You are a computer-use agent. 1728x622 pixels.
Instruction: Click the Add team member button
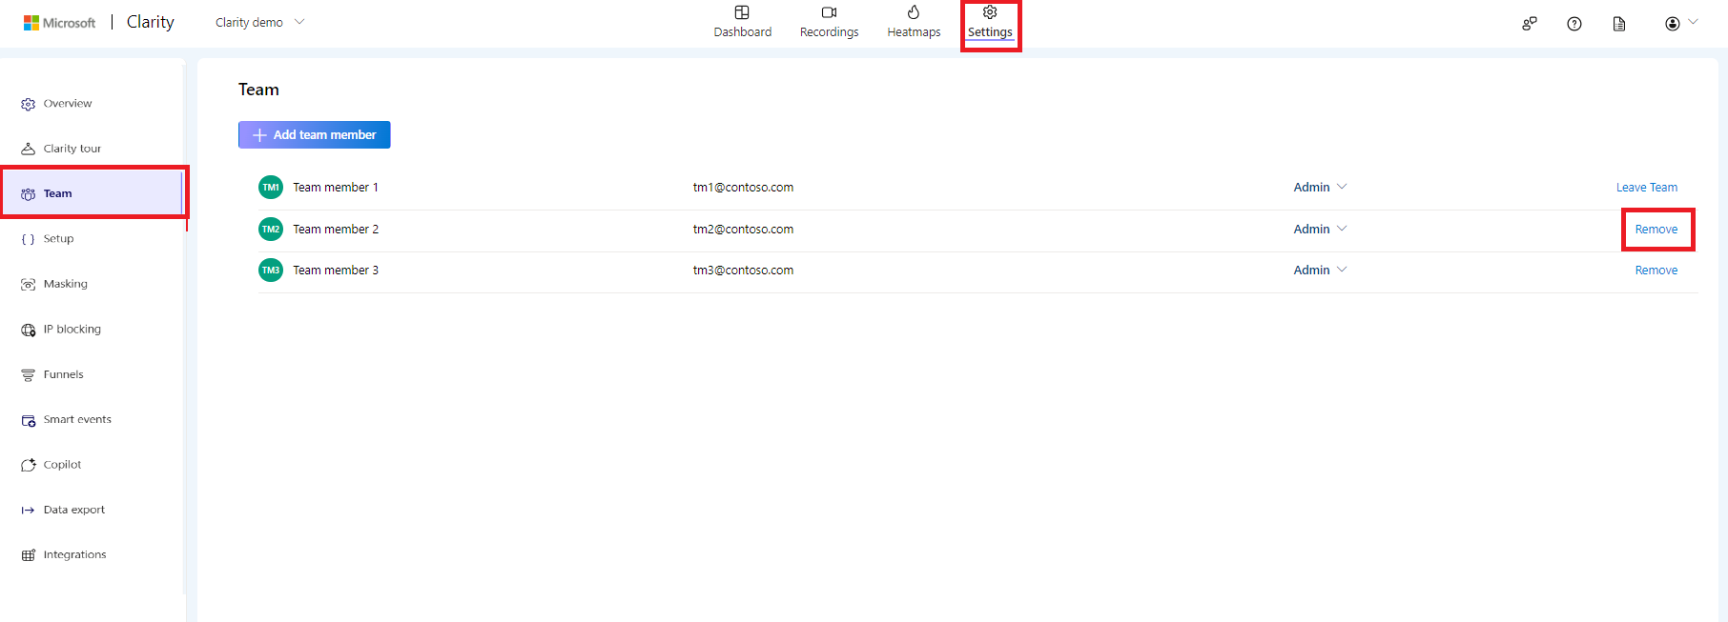pyautogui.click(x=314, y=135)
